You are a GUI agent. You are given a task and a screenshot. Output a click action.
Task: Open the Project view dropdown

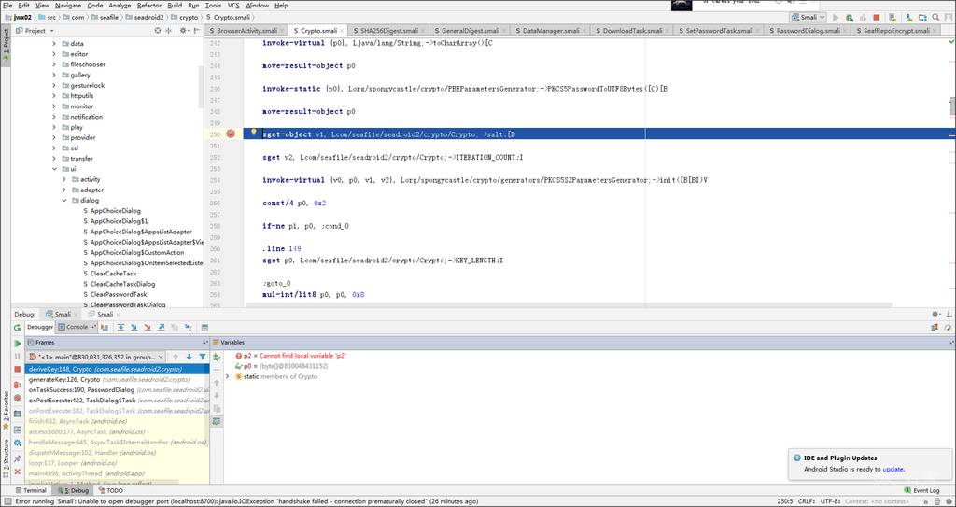pos(35,30)
